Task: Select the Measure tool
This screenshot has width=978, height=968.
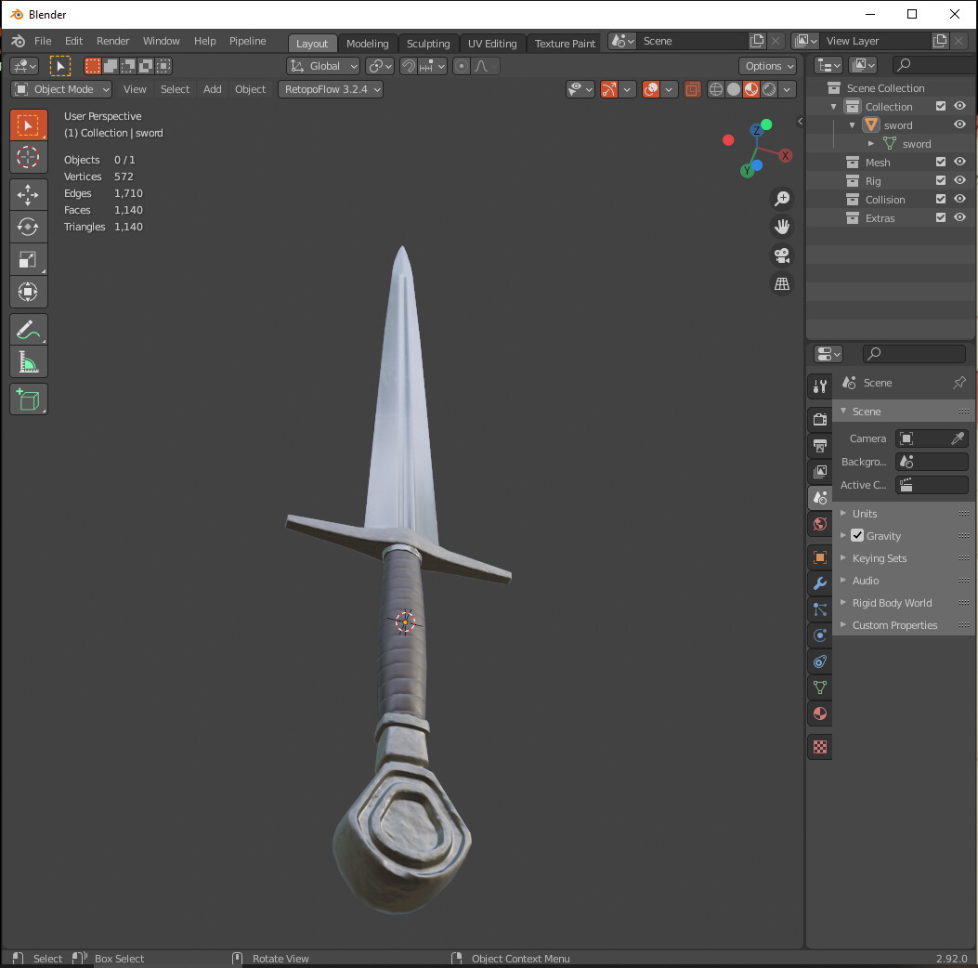Action: pyautogui.click(x=29, y=361)
